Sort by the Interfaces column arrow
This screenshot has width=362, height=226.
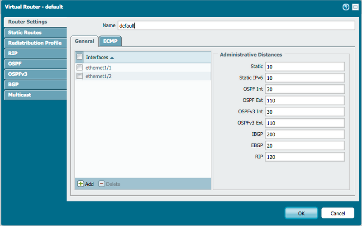tap(112, 58)
